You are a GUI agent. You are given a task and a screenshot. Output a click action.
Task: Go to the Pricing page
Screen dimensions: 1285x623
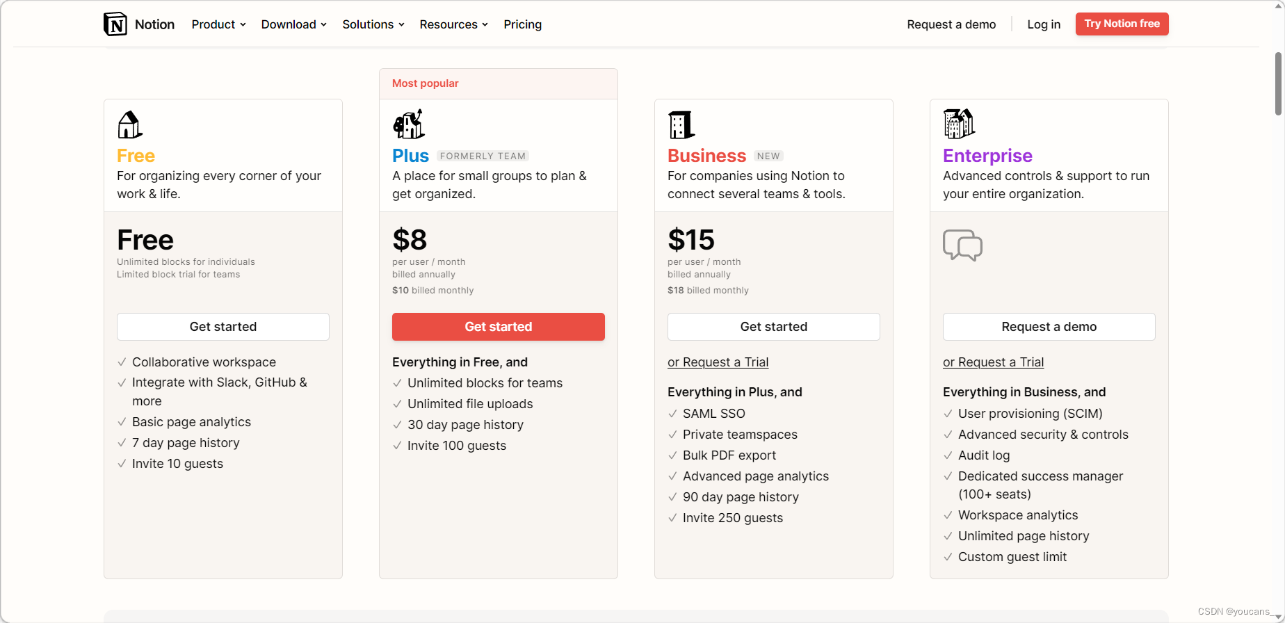click(x=522, y=24)
